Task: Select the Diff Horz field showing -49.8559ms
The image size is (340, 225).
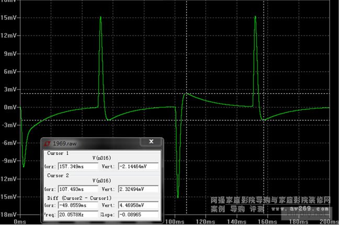Action: click(78, 206)
